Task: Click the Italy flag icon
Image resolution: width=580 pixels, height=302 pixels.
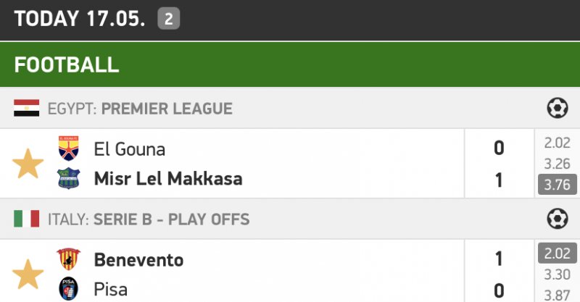Action: click(27, 219)
